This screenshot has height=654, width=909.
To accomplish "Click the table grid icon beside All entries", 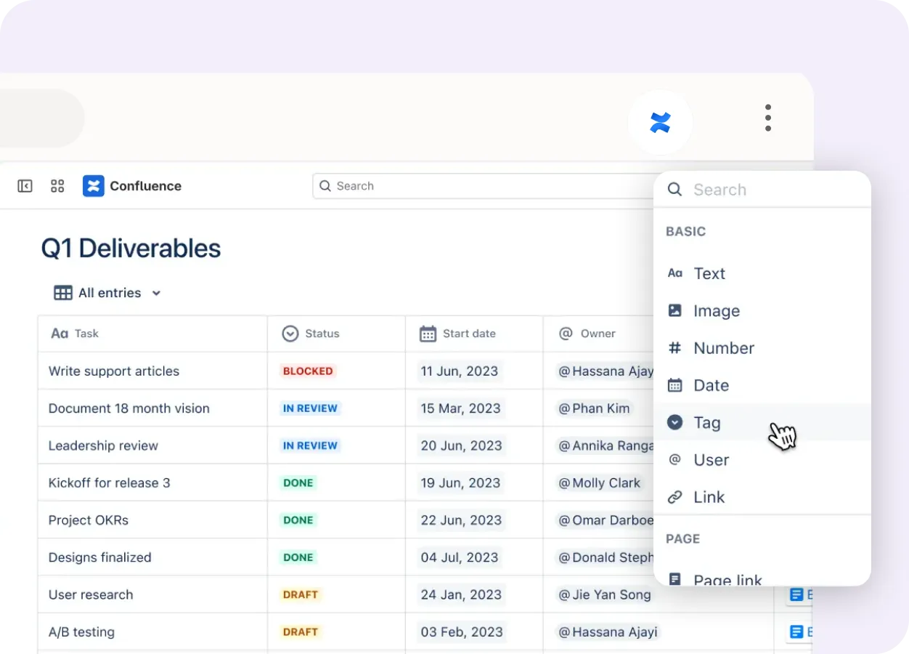I will pos(63,293).
